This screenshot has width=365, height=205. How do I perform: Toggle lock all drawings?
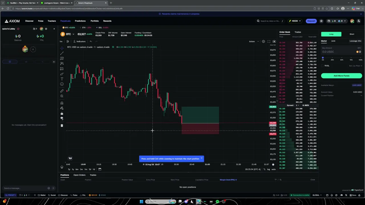pos(62,113)
